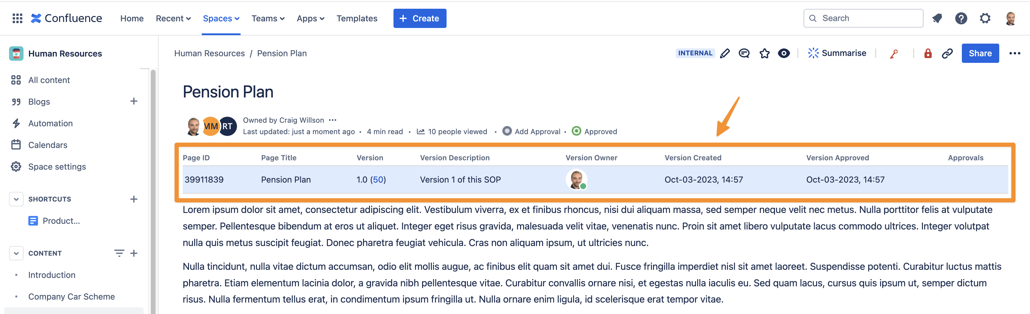The height and width of the screenshot is (314, 1030).
Task: Toggle the watch eye icon
Action: [x=784, y=54]
